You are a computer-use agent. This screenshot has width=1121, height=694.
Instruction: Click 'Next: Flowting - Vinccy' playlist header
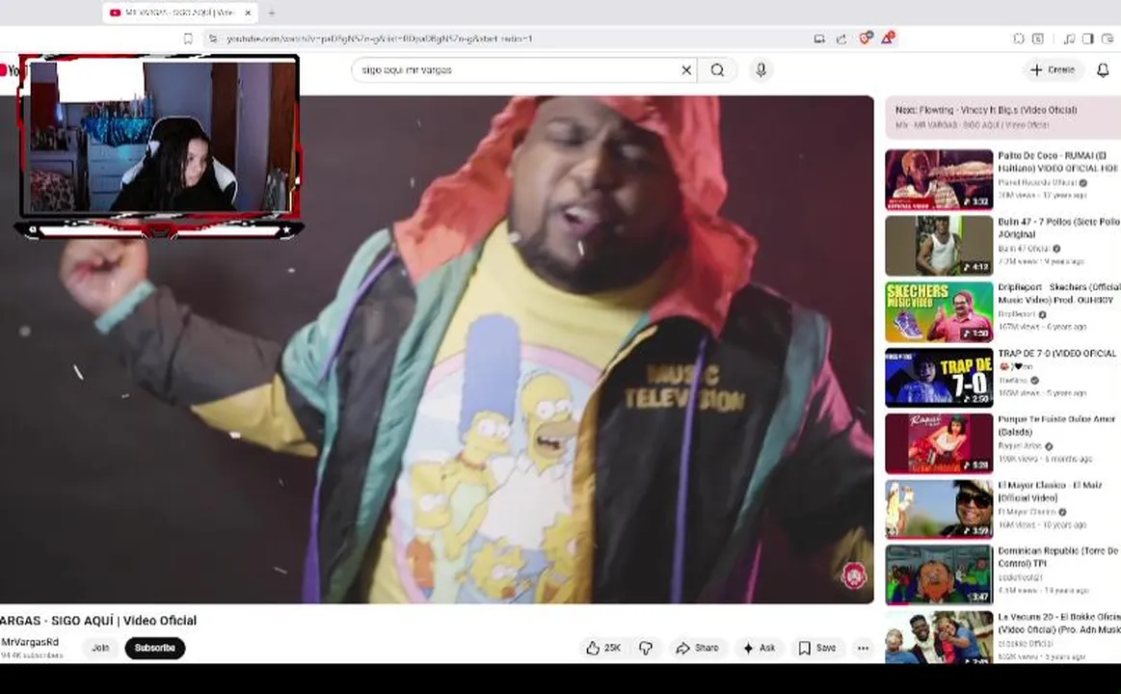pos(986,110)
